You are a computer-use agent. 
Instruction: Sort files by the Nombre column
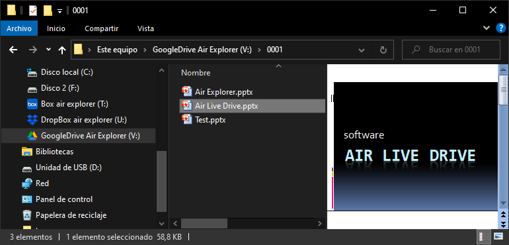point(196,73)
